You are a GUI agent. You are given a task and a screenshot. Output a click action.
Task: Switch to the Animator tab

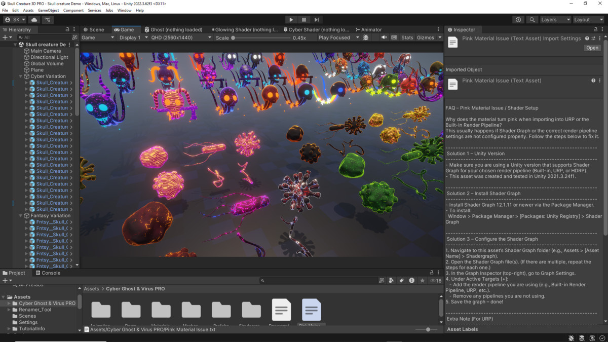pos(369,29)
